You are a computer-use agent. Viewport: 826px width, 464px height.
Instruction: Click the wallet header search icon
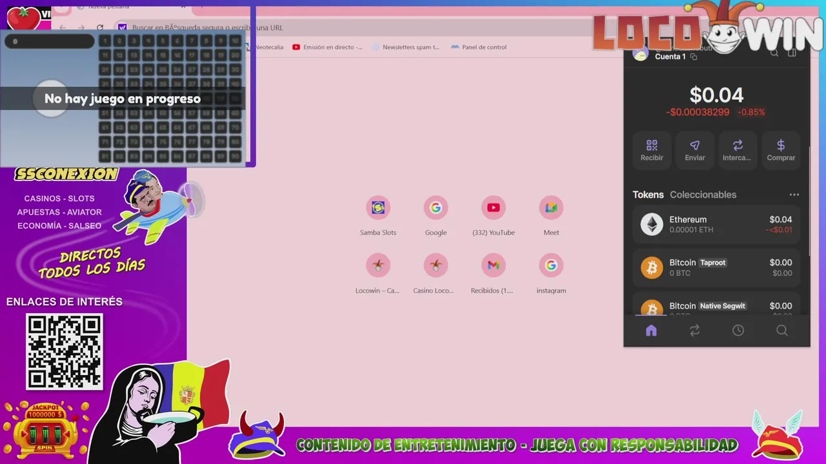point(774,53)
